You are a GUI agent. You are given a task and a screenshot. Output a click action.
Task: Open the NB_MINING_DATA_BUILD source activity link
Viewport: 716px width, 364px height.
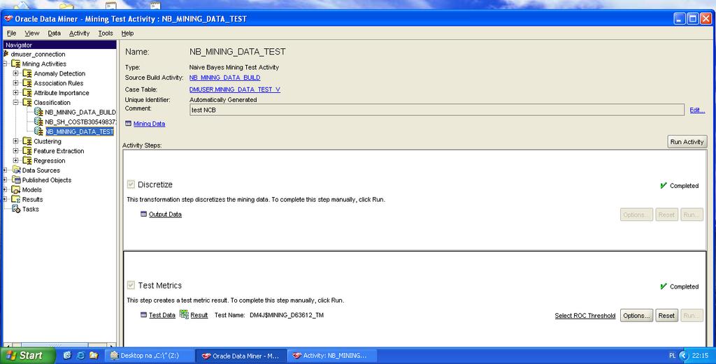224,78
